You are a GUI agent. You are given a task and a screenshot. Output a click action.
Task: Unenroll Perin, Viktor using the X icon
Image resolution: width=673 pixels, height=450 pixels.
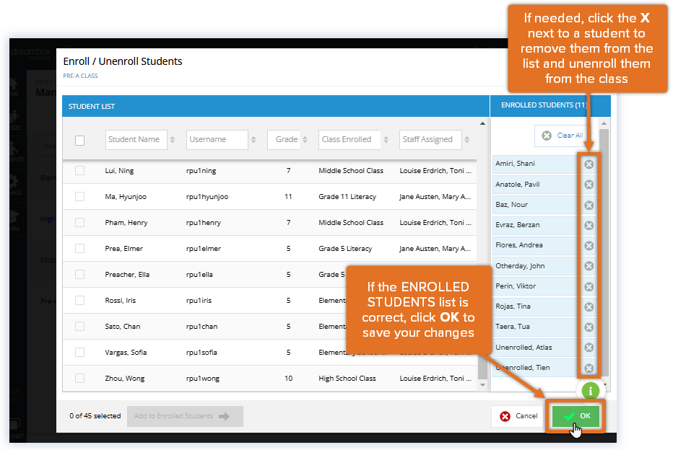click(x=589, y=286)
